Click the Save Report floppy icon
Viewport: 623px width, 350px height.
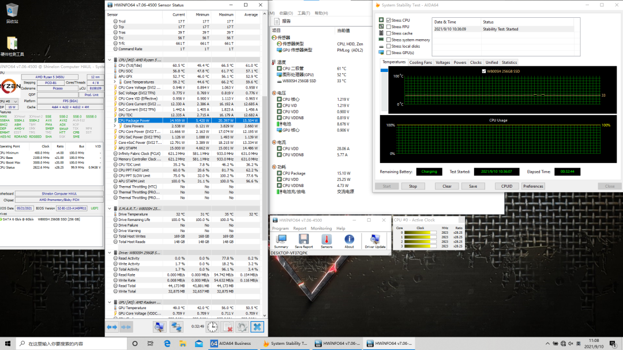click(x=303, y=239)
